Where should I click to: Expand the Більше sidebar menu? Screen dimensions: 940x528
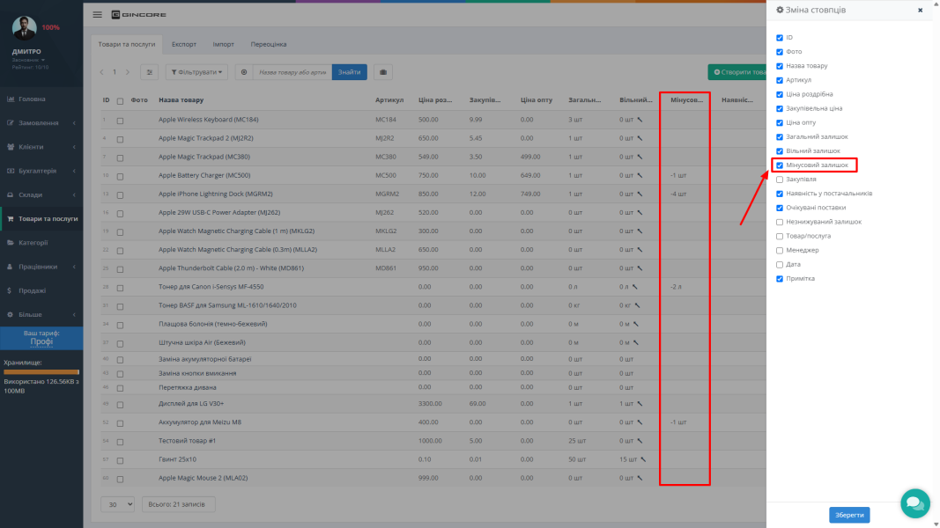[x=41, y=314]
